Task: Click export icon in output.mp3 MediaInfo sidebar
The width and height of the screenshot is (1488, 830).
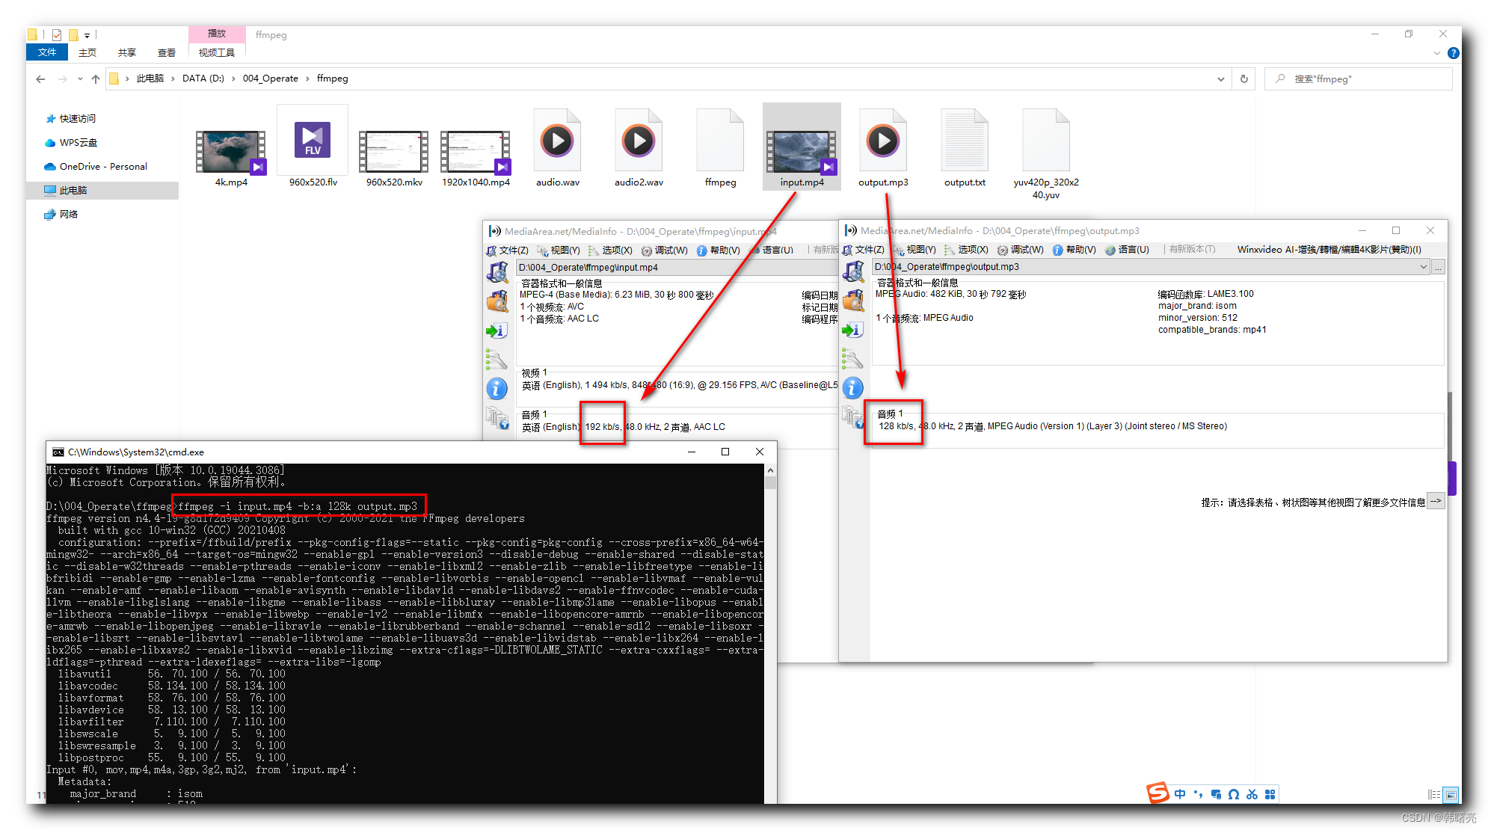Action: click(853, 330)
